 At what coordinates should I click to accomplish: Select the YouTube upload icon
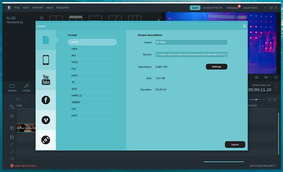pyautogui.click(x=46, y=80)
